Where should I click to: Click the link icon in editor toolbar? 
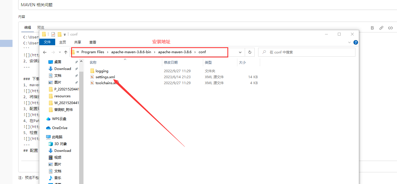point(381,28)
